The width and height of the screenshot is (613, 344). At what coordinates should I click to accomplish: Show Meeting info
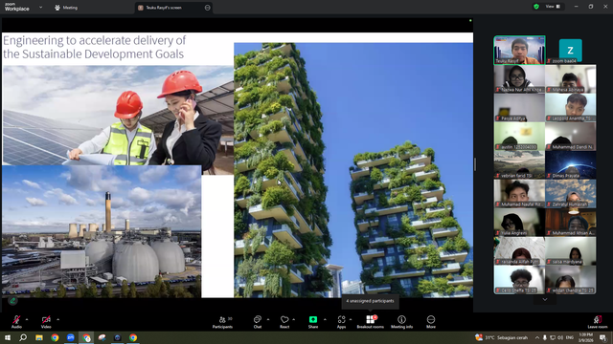click(401, 322)
